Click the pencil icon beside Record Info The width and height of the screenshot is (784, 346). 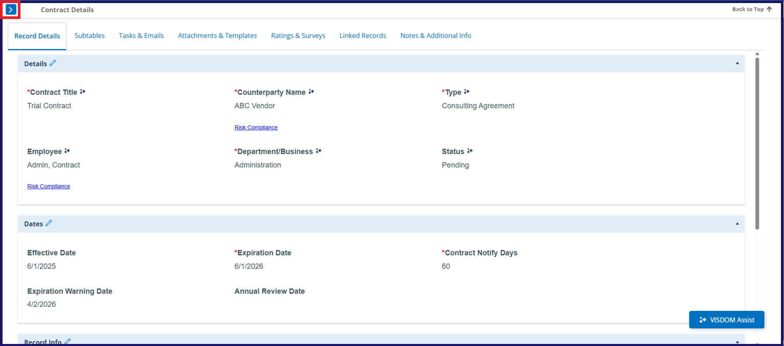click(x=68, y=341)
